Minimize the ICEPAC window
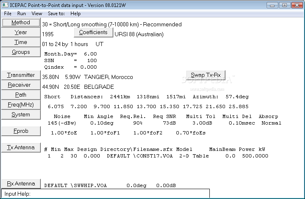Viewport: 305px width, 199px height. 272,5
